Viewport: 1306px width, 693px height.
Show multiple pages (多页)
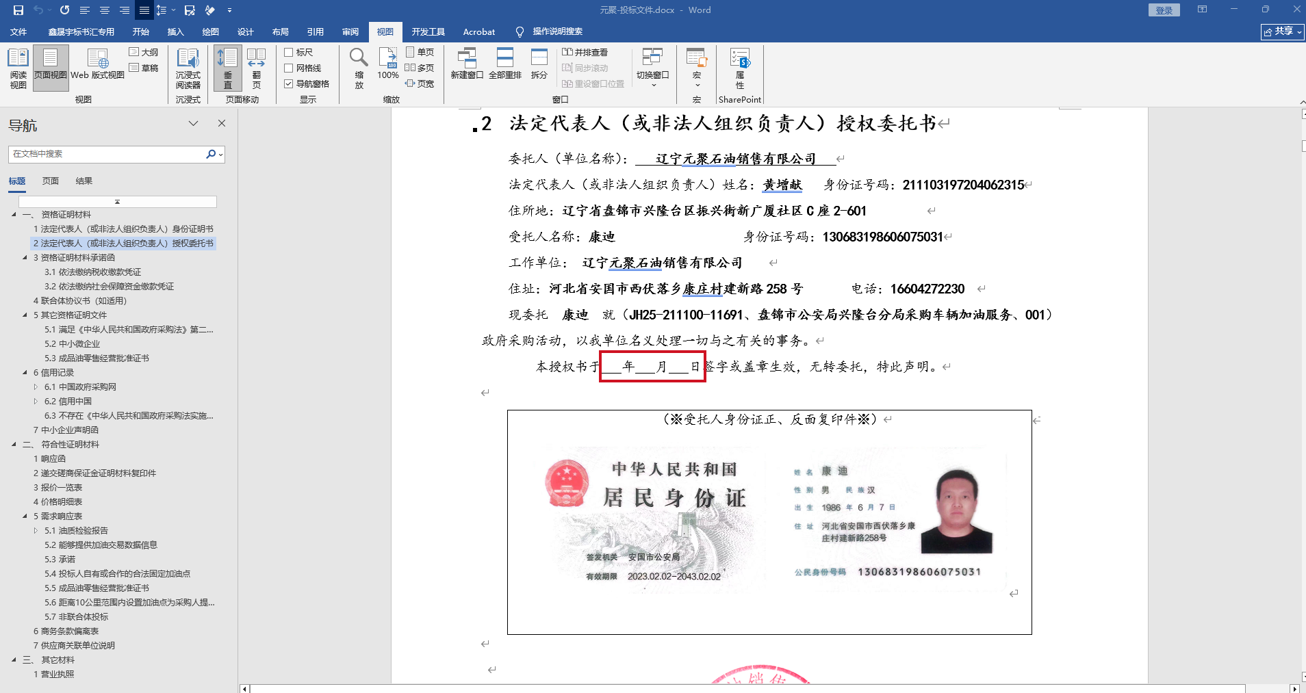coord(420,68)
